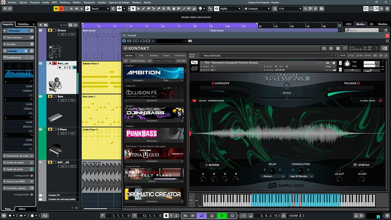Toggle global Mute M button
The width and height of the screenshot is (391, 220).
pyautogui.click(x=56, y=8)
